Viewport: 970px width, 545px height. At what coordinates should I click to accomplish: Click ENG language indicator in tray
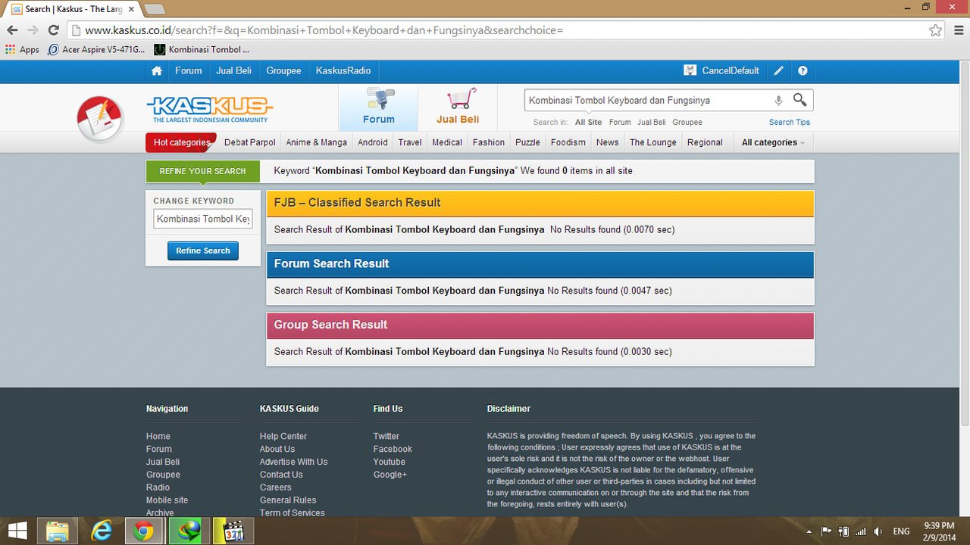point(902,531)
